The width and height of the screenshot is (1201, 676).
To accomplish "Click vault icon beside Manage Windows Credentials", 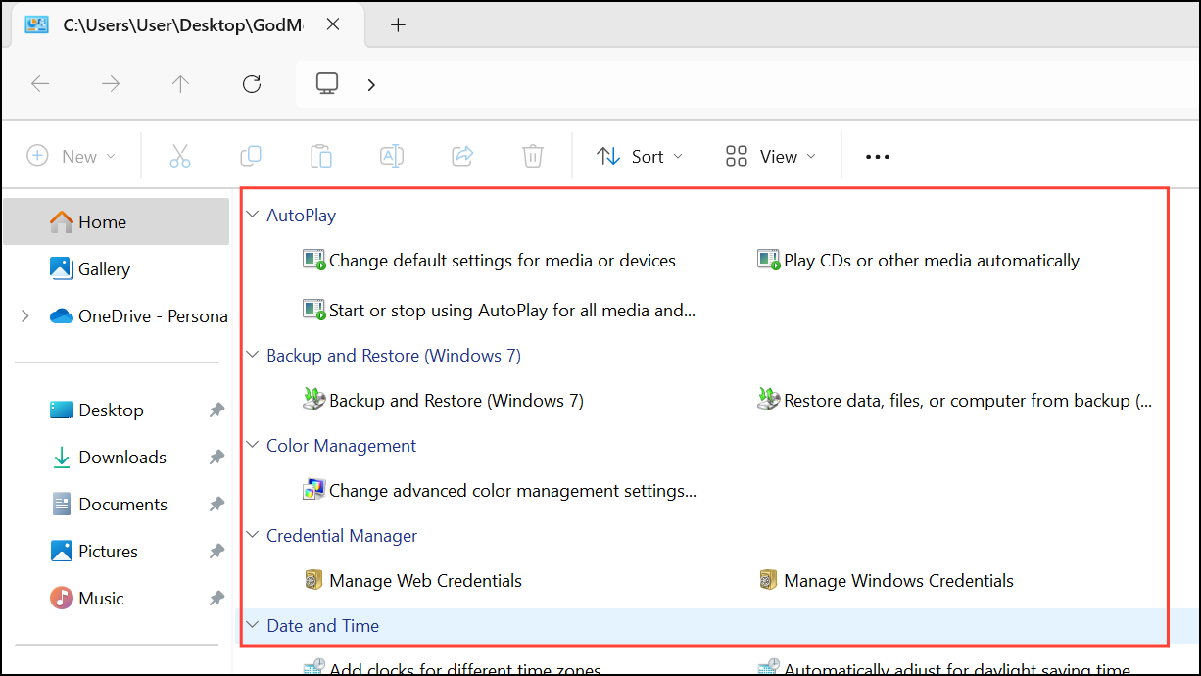I will 768,580.
